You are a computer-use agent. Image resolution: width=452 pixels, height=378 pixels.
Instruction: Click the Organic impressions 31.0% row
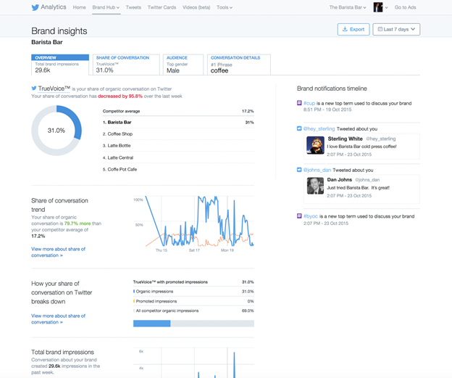click(193, 292)
